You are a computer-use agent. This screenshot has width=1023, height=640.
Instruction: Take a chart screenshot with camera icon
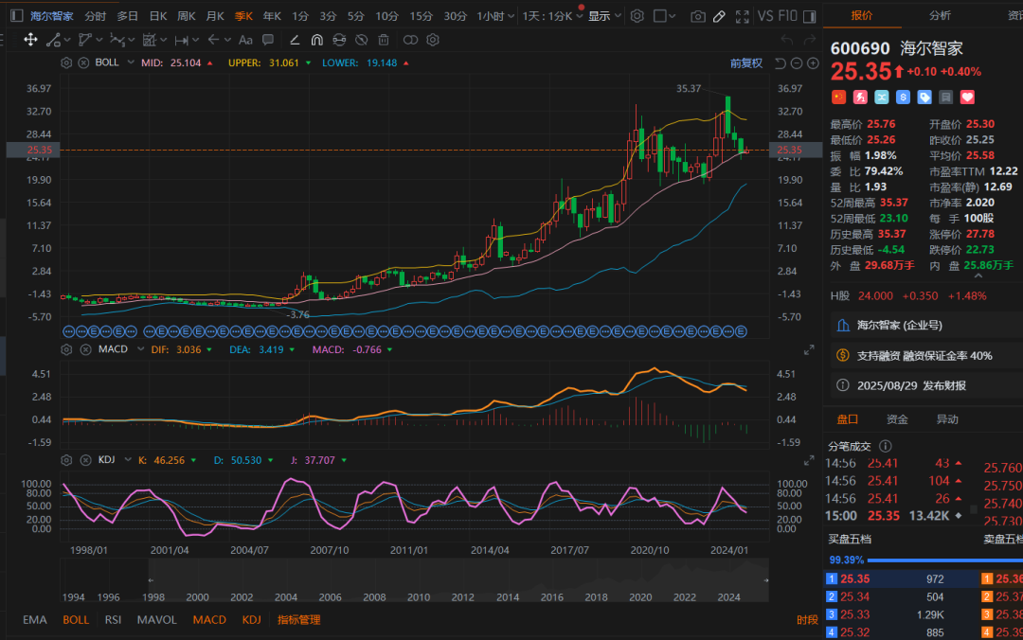pos(698,16)
